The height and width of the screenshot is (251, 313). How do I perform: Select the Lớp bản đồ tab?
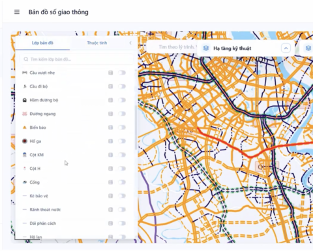[42, 43]
